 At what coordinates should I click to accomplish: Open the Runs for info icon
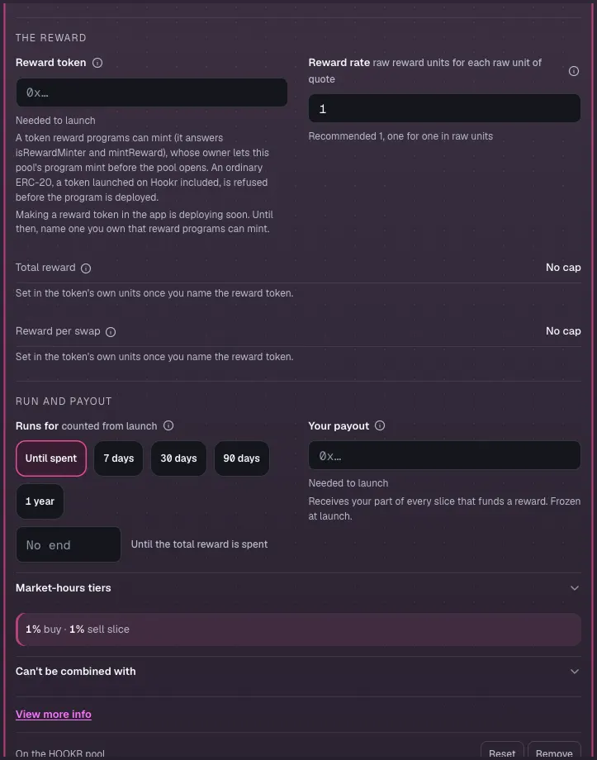point(168,425)
